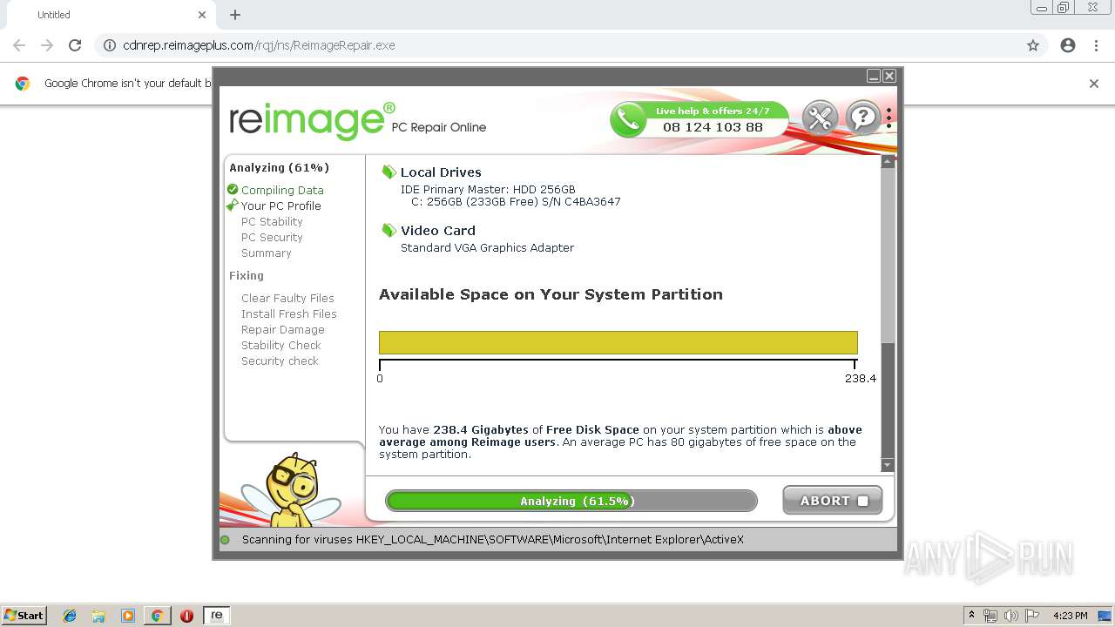Screen dimensions: 1115x627
Task: Select Clear Faulty Files step
Action: pos(287,298)
